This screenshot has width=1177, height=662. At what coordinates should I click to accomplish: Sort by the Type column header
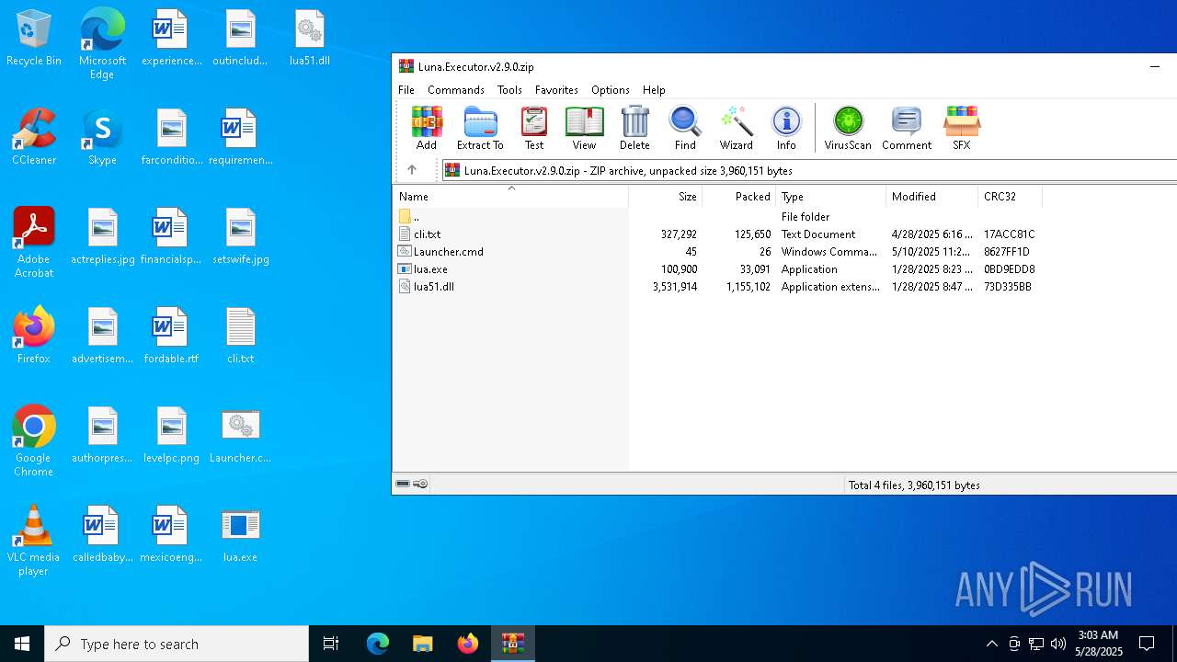(831, 197)
